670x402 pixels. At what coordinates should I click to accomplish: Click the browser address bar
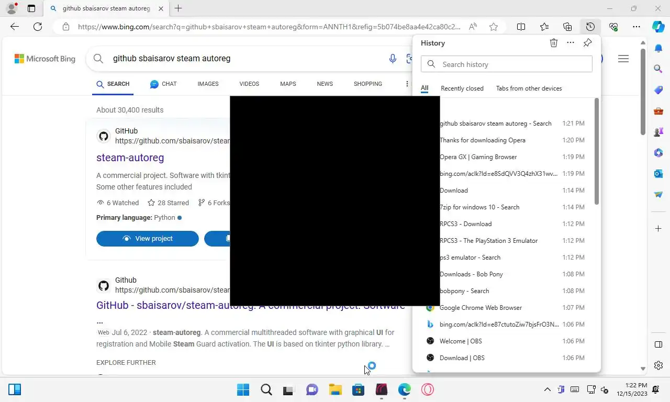[x=269, y=27]
